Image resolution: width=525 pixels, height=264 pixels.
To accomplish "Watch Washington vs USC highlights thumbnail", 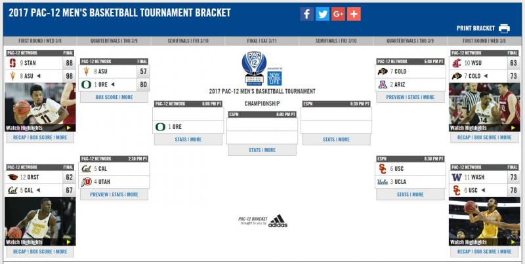I will tap(484, 221).
